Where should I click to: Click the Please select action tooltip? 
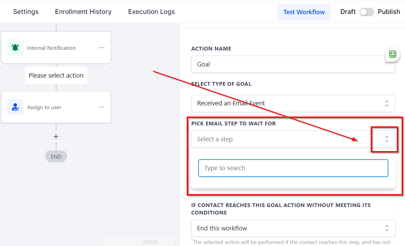click(56, 75)
